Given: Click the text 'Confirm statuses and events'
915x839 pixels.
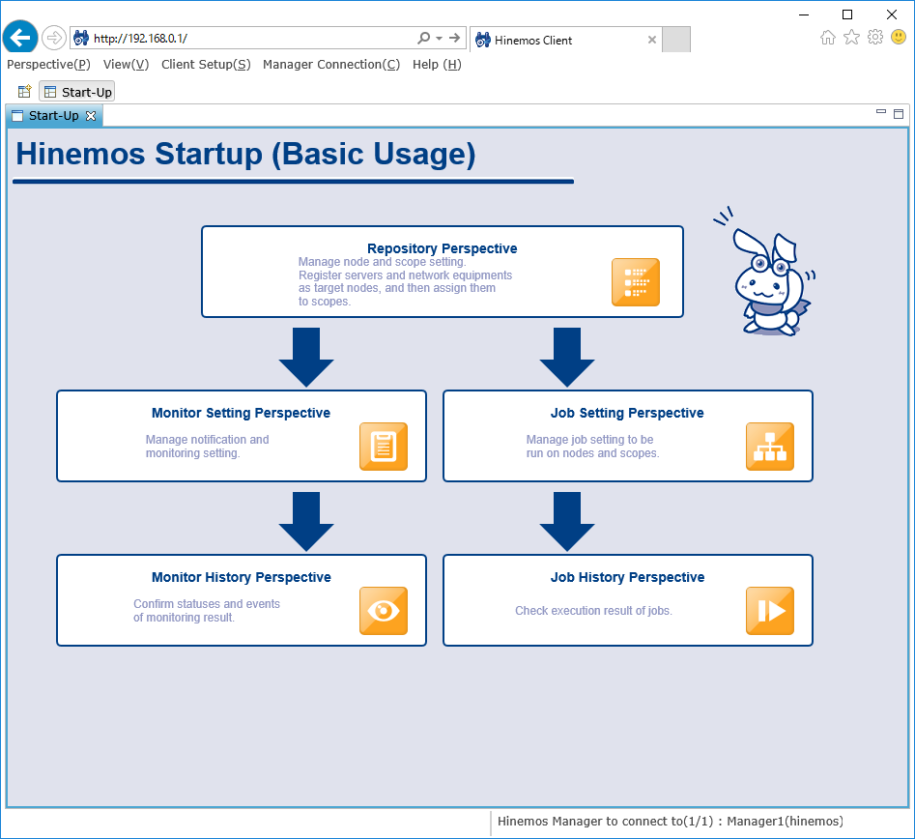Looking at the screenshot, I should pos(207,604).
